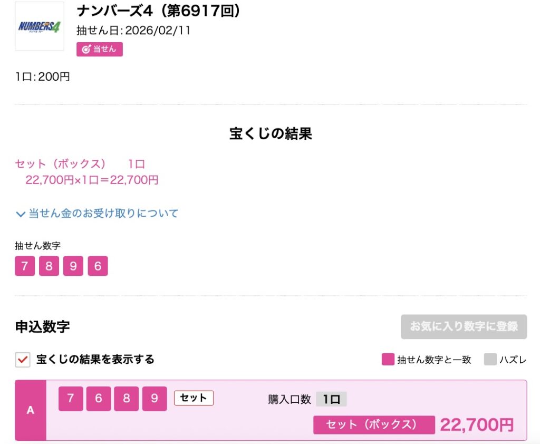Viewport: 540px width, 444px height.
Task: Click applied number tile 7 in row A
Action: point(71,399)
